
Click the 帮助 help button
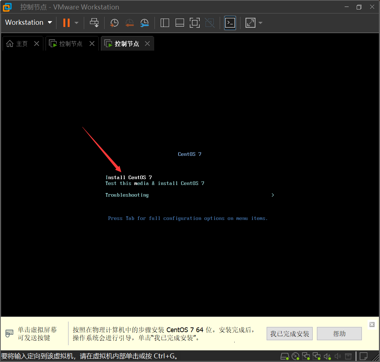click(x=339, y=334)
